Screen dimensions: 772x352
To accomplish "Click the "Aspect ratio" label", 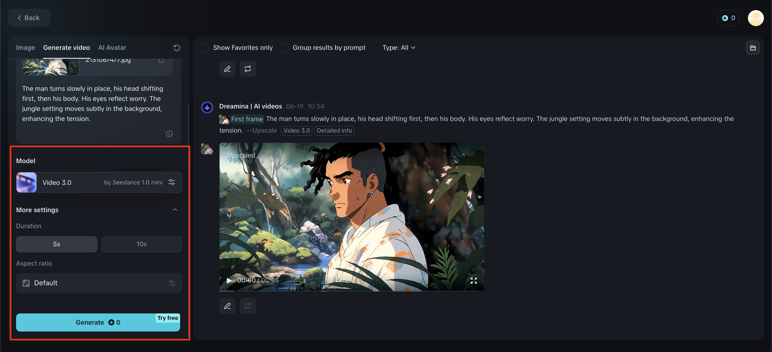I will click(x=34, y=264).
